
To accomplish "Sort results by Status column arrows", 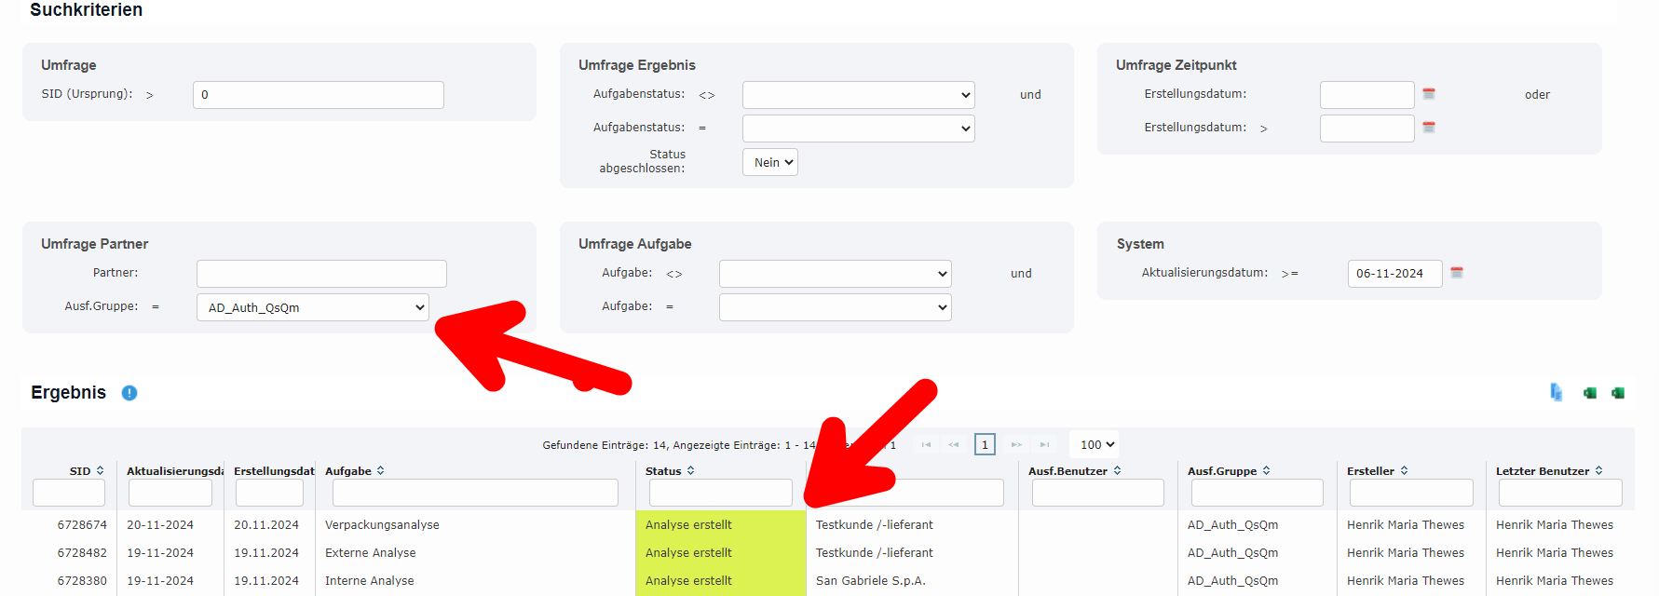I will pyautogui.click(x=690, y=471).
